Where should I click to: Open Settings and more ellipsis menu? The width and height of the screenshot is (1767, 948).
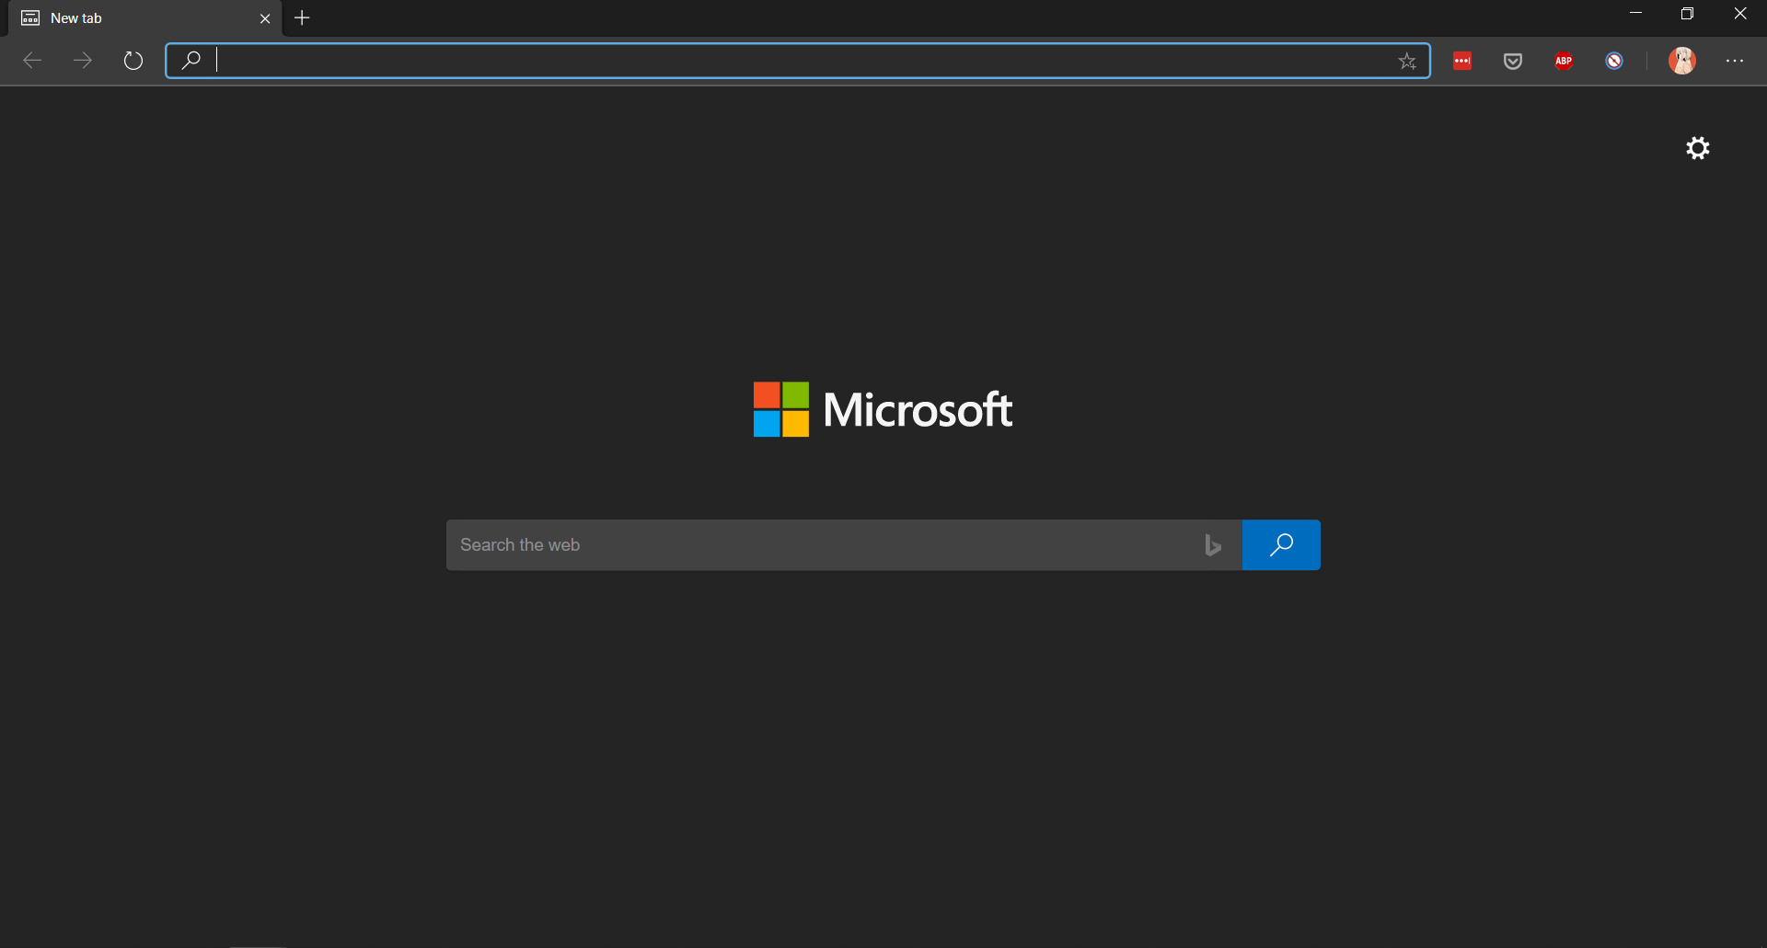[x=1735, y=61]
